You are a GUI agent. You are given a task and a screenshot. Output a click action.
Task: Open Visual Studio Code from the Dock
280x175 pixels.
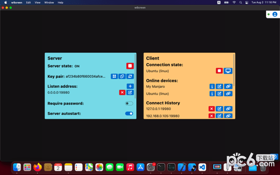click(202, 168)
